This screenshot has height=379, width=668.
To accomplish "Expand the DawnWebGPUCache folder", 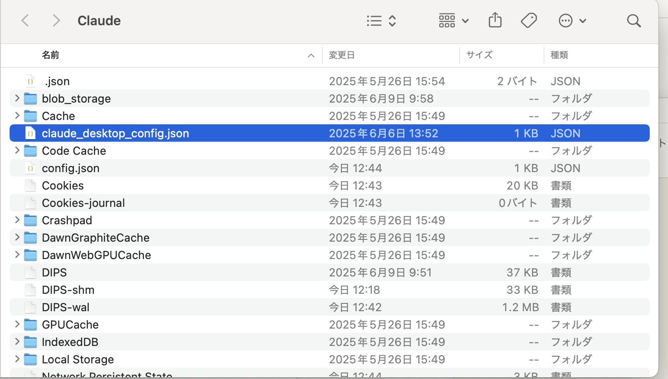I will coord(17,255).
